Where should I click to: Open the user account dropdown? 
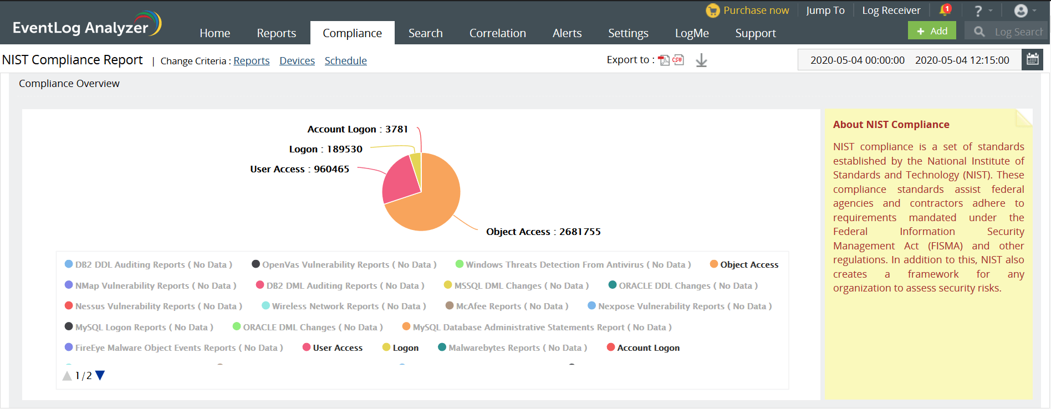[x=1024, y=11]
